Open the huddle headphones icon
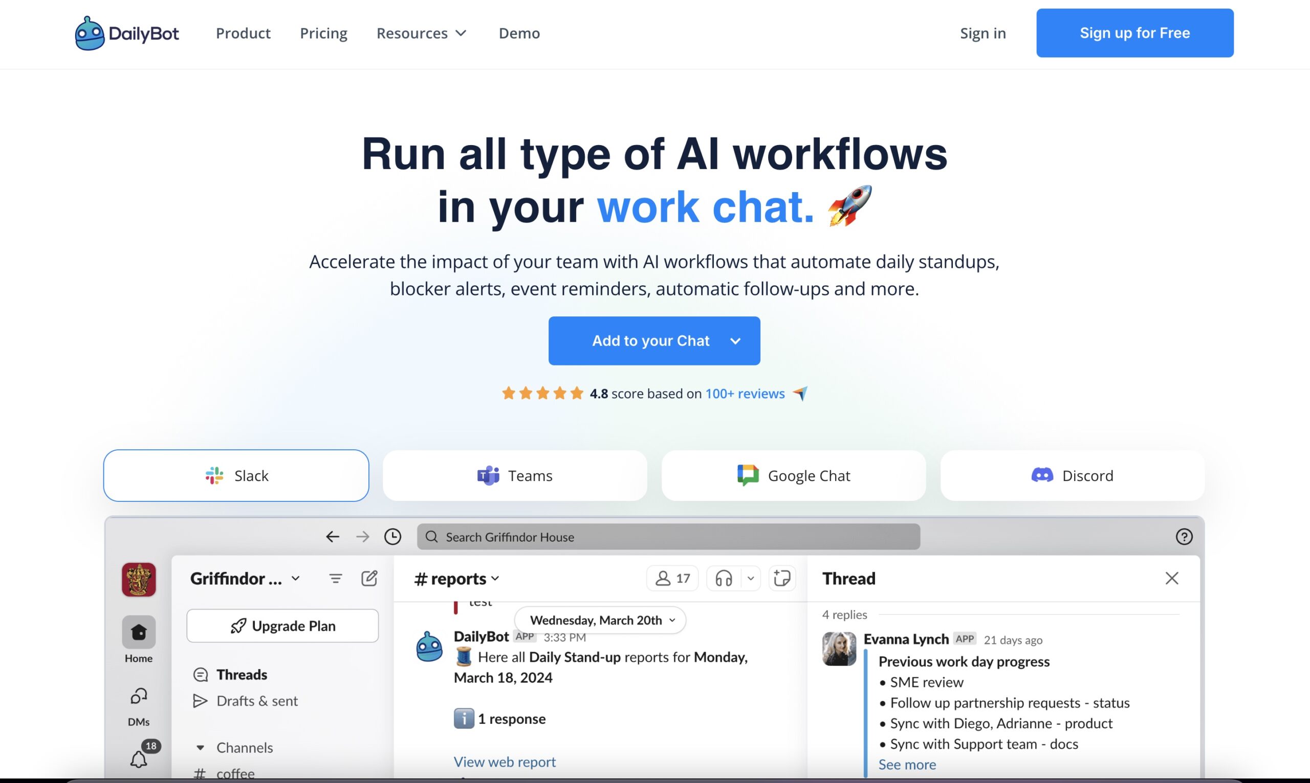Screen dimensions: 1310x783 (x=724, y=578)
